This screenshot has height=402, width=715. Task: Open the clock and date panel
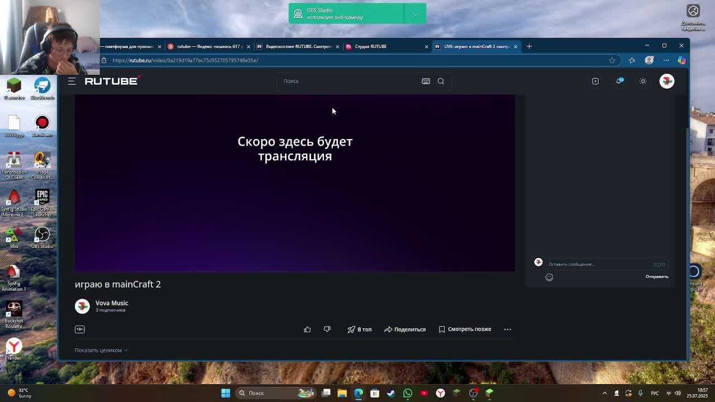697,393
